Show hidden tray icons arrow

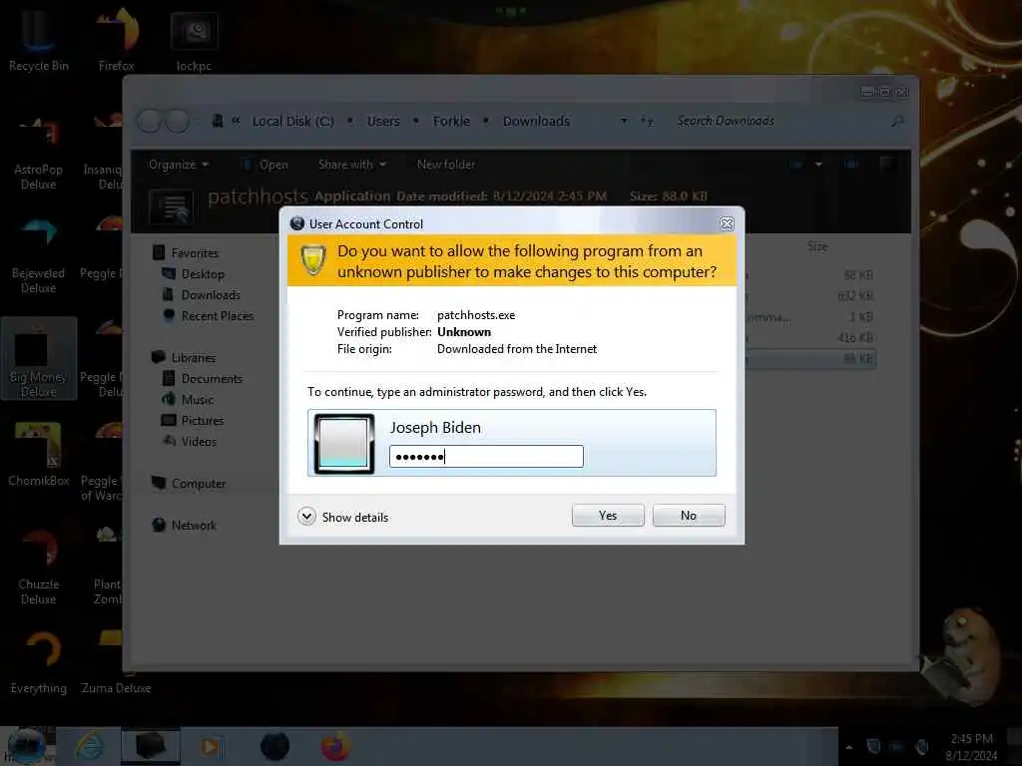click(848, 747)
